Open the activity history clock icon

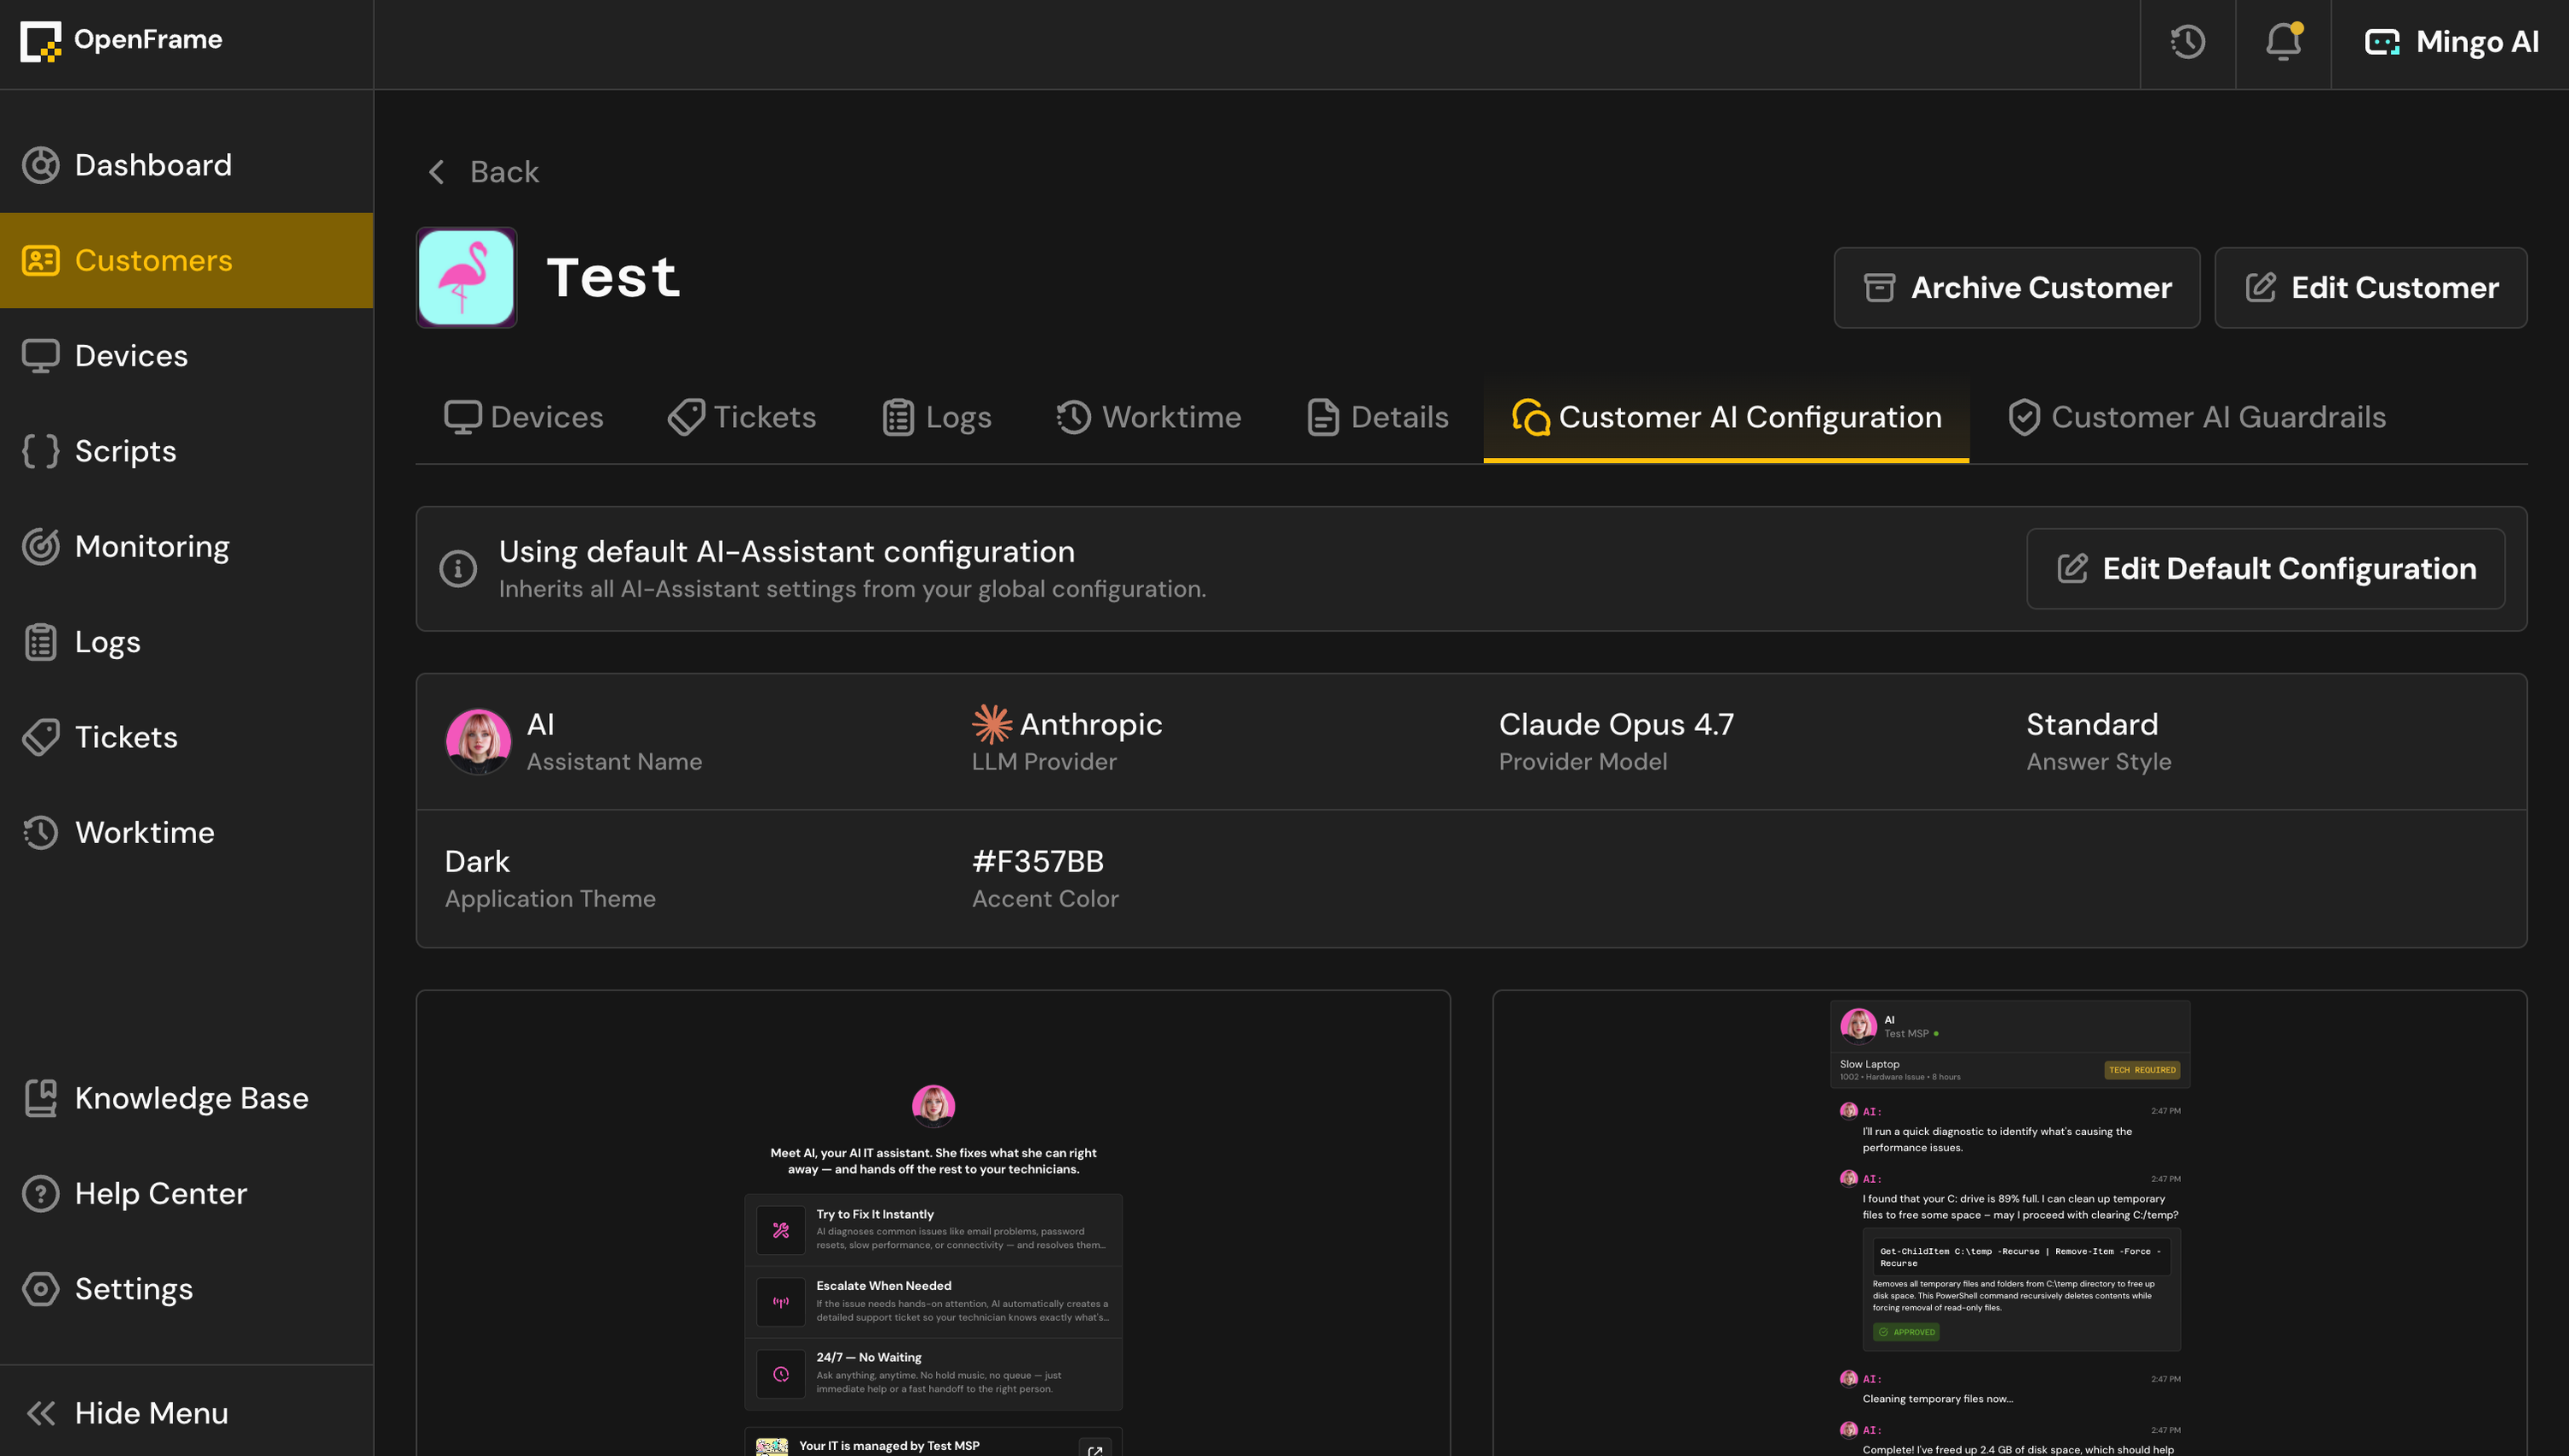2187,42
